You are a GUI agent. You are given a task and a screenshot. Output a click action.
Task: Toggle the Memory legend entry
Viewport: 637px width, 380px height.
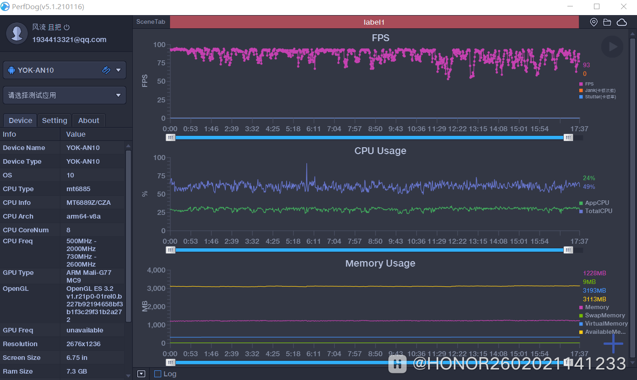point(594,307)
